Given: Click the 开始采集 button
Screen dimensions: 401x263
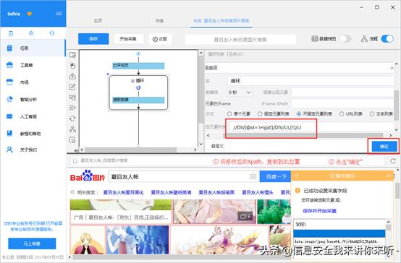Looking at the screenshot, I should (x=128, y=39).
